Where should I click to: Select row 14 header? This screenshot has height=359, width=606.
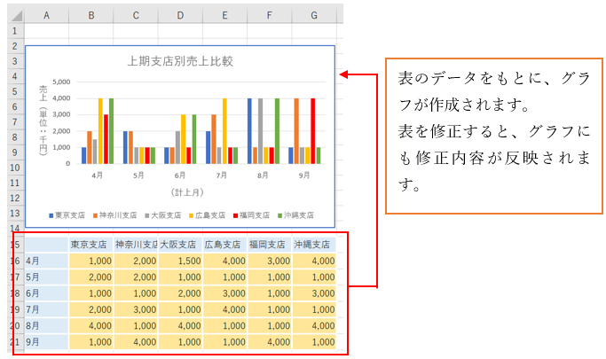(13, 228)
